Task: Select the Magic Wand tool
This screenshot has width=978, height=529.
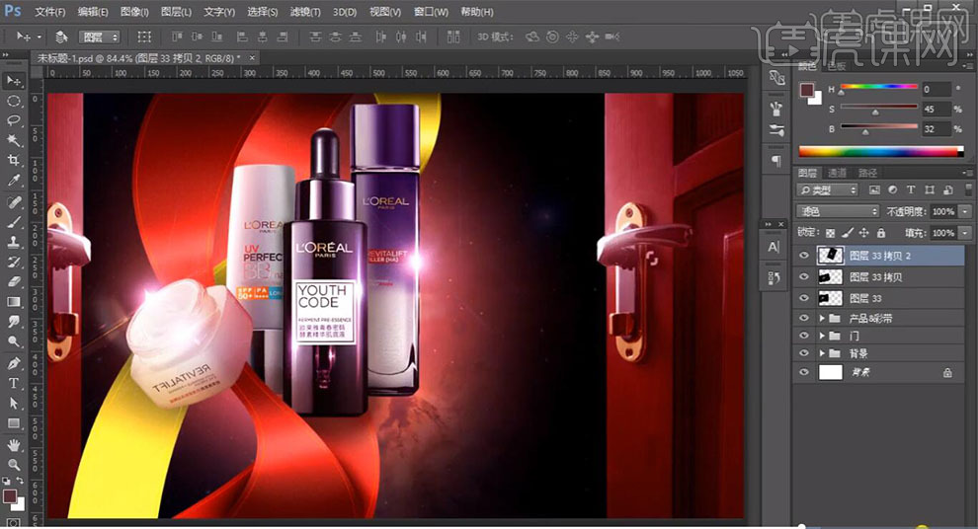Action: [x=13, y=140]
